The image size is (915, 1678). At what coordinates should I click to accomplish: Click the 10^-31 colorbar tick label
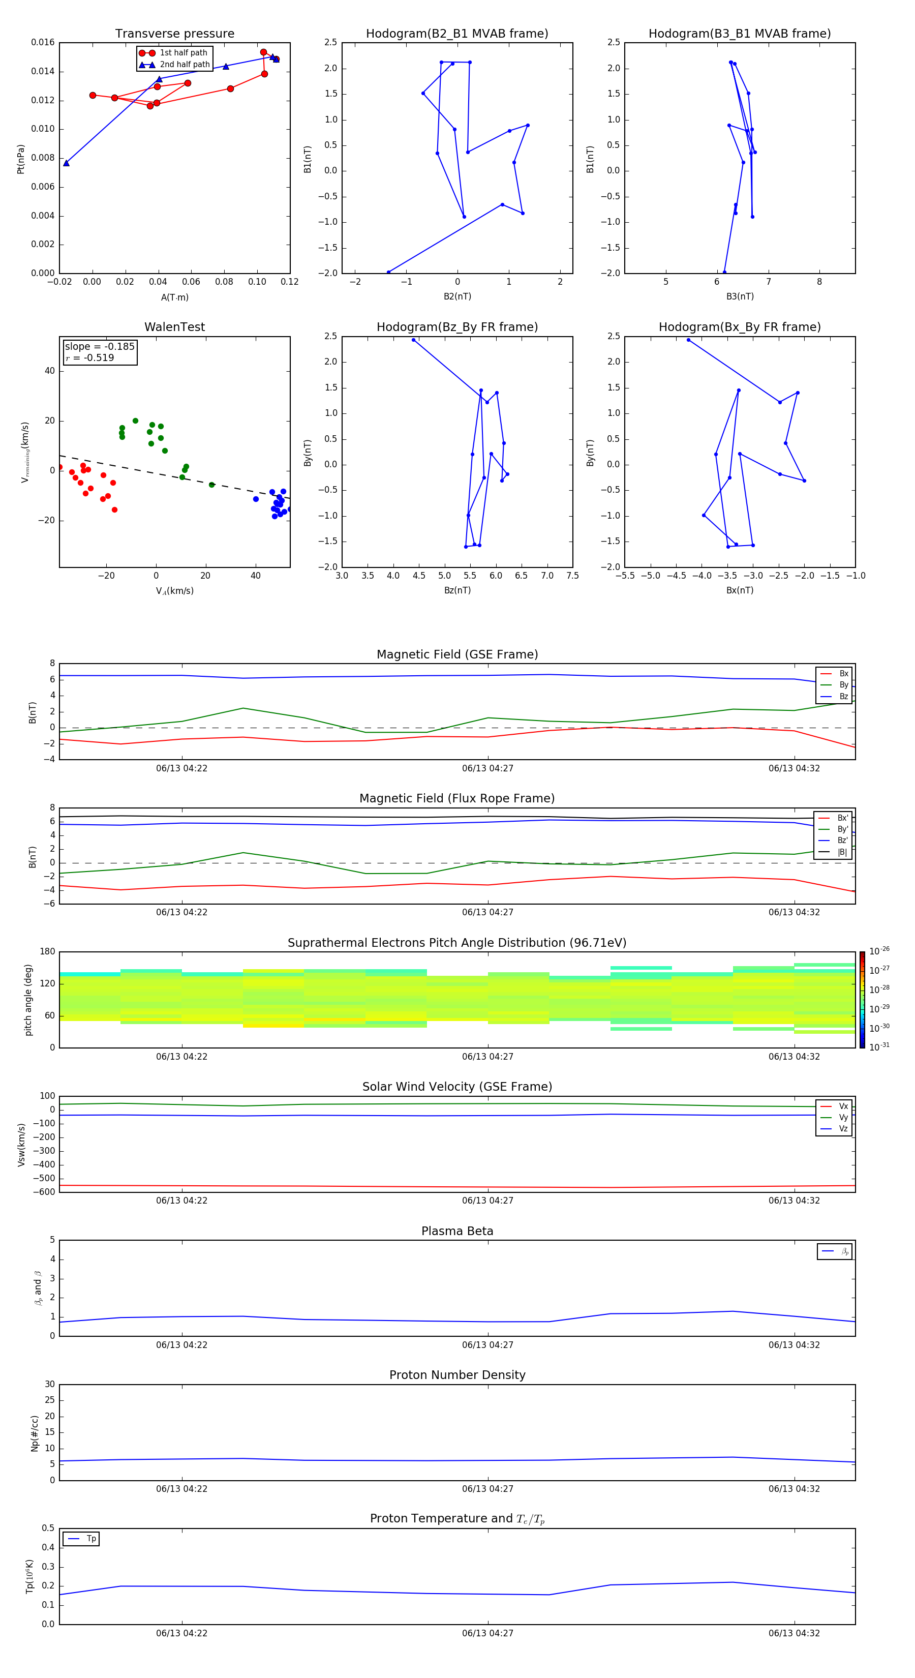(879, 1047)
